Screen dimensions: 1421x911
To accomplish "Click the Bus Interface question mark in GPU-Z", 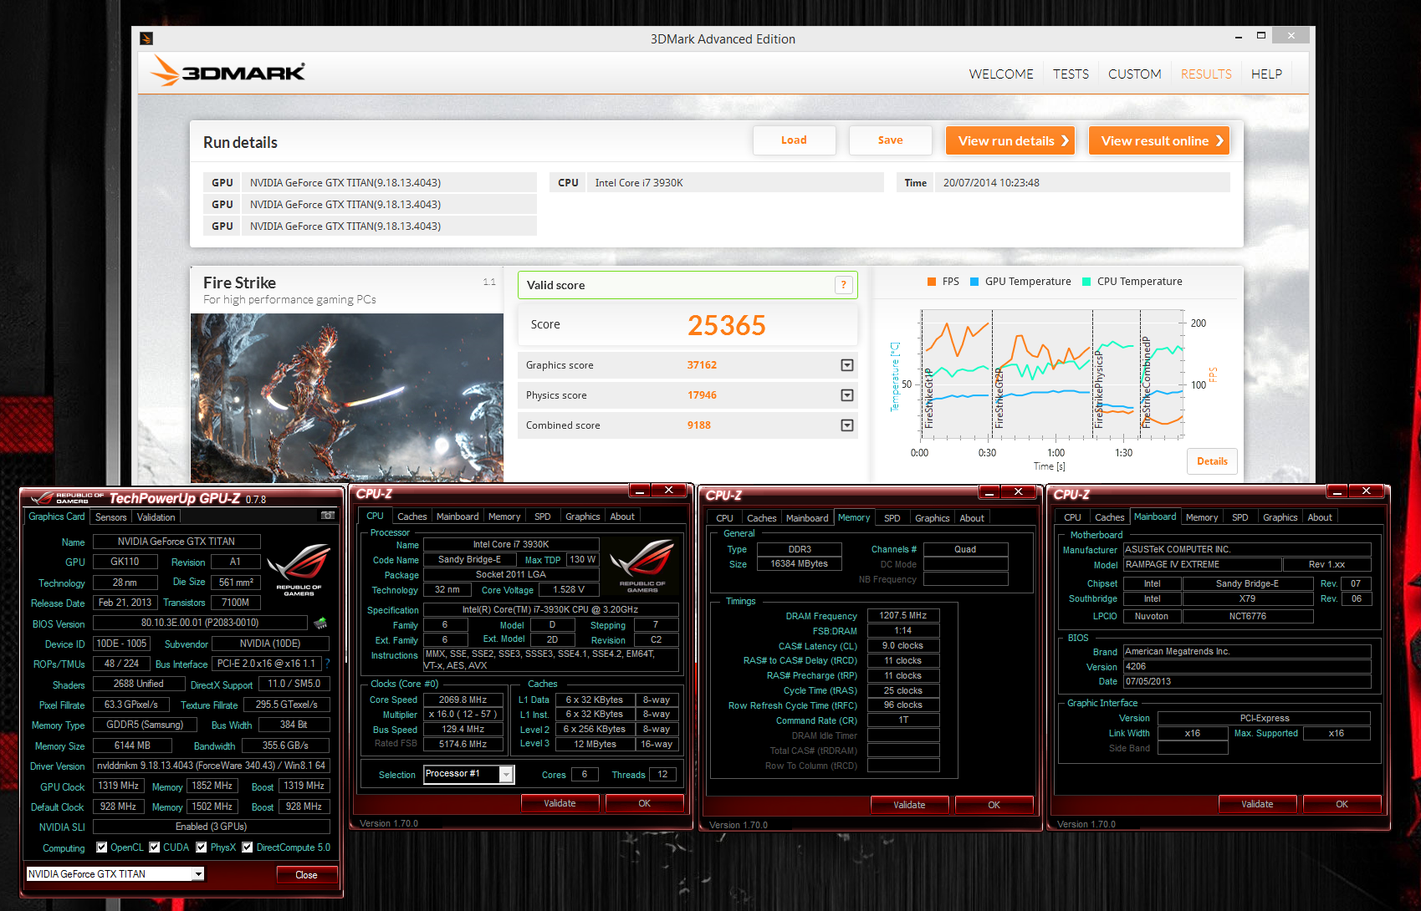I will coord(327,664).
